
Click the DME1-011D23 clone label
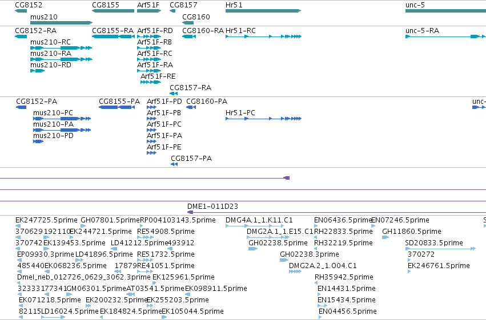click(x=212, y=206)
